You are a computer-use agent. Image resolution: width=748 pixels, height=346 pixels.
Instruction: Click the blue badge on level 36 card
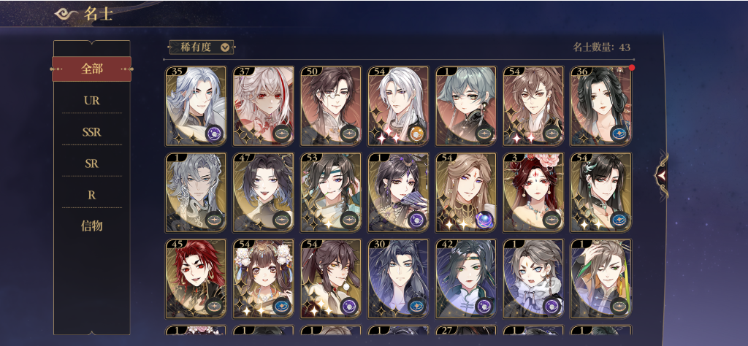tap(619, 134)
